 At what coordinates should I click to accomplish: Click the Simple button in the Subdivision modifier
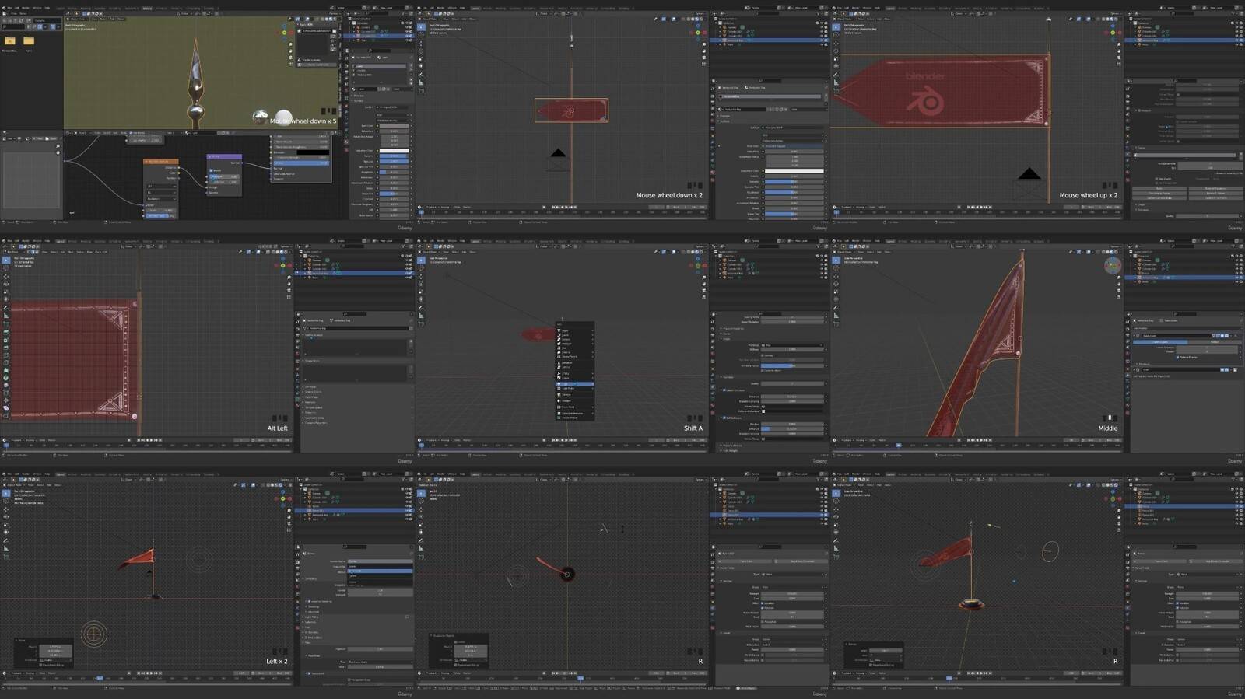coord(1215,342)
